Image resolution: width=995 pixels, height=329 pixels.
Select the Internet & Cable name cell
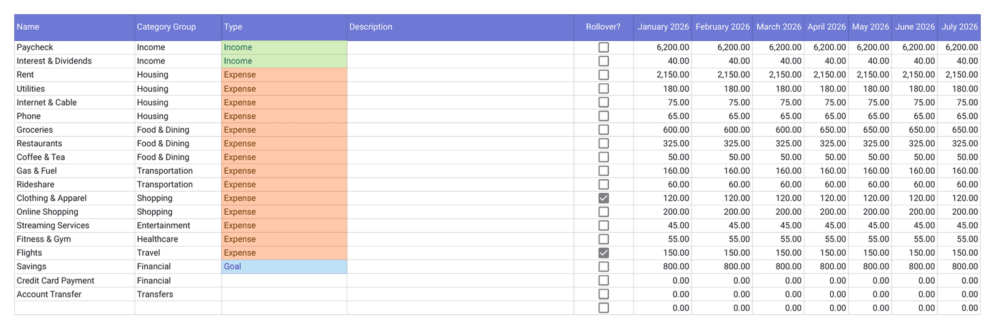tap(75, 102)
